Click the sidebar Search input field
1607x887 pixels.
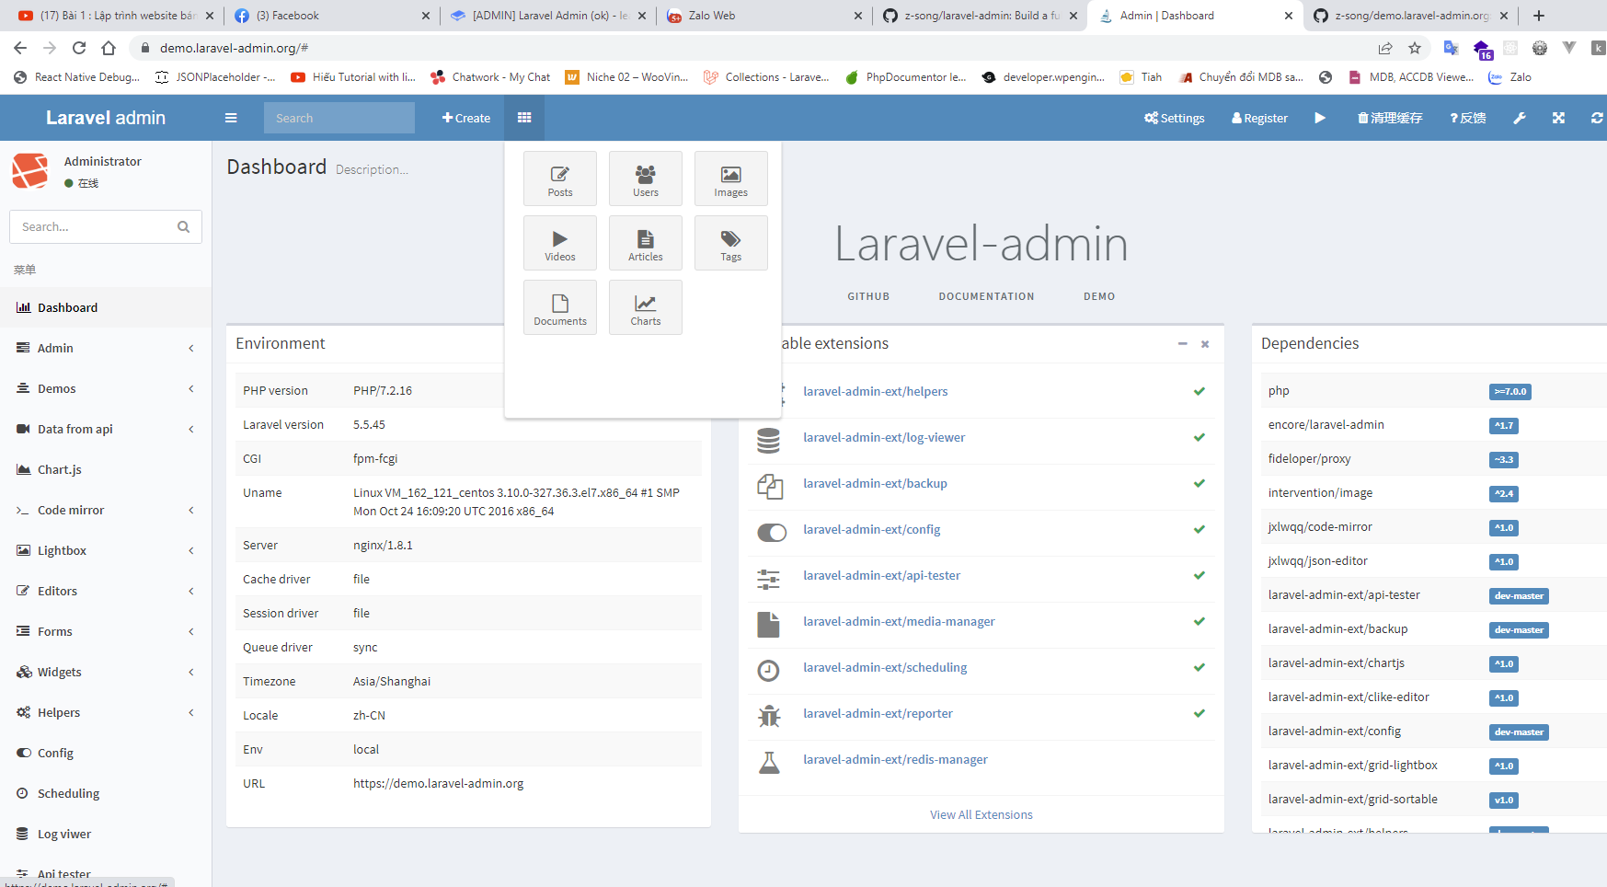(94, 226)
